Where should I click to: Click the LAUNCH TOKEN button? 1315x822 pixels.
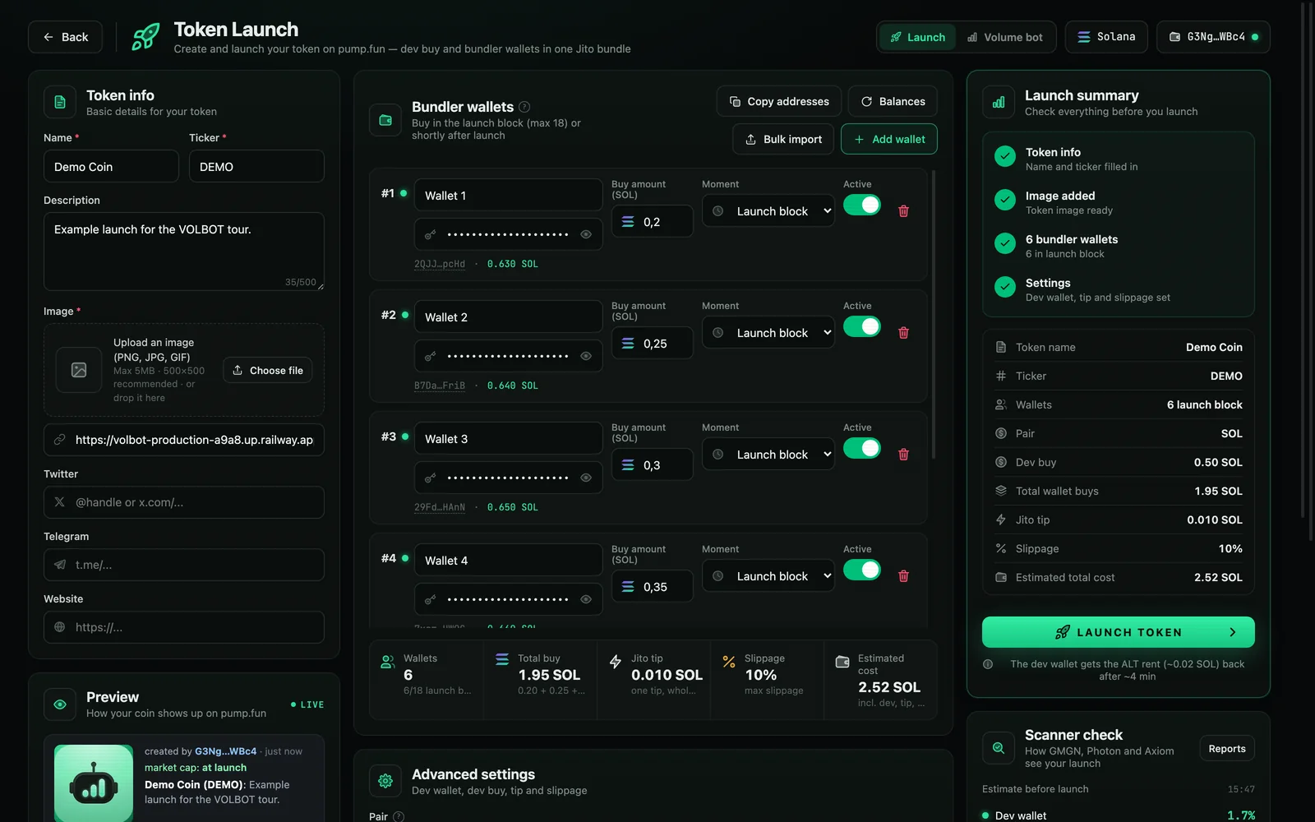[1119, 632]
